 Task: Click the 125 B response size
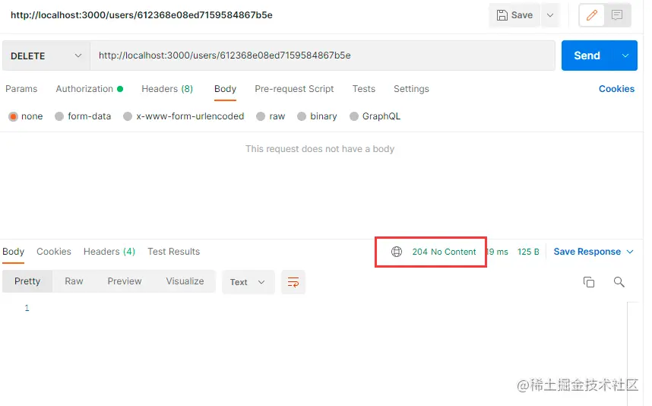click(x=528, y=252)
